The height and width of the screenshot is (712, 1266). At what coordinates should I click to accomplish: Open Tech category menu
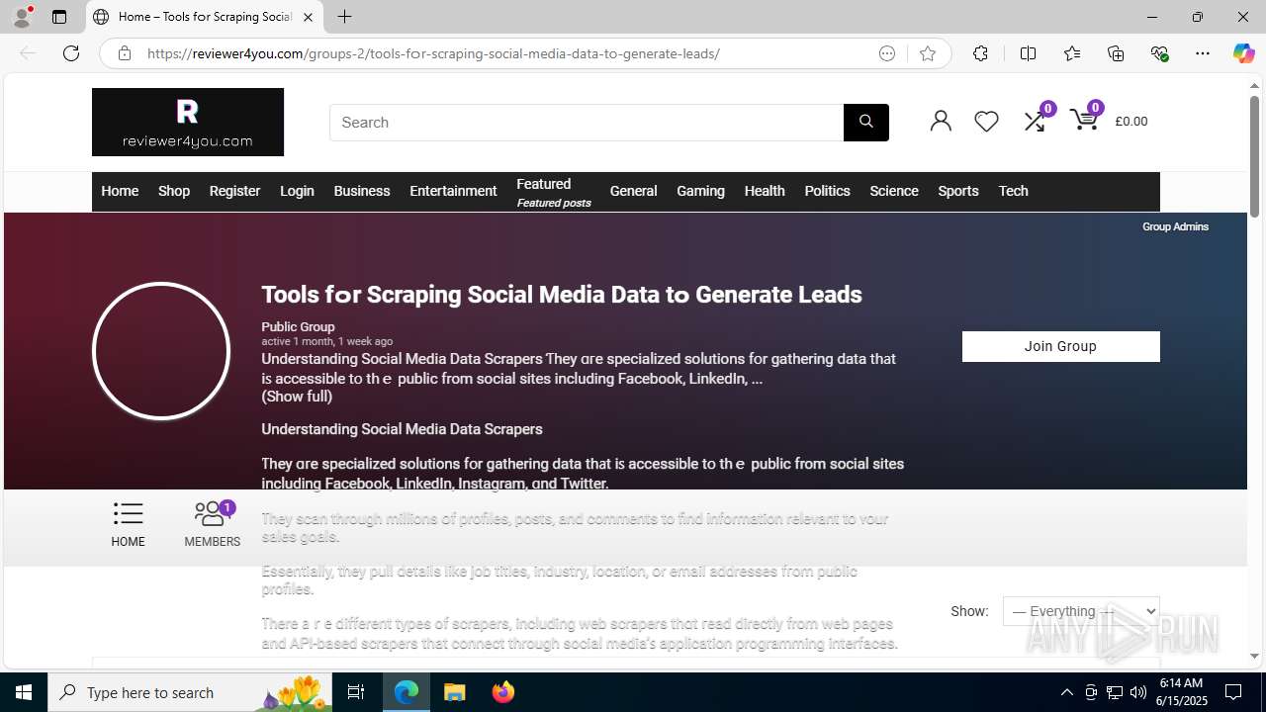tap(1013, 191)
